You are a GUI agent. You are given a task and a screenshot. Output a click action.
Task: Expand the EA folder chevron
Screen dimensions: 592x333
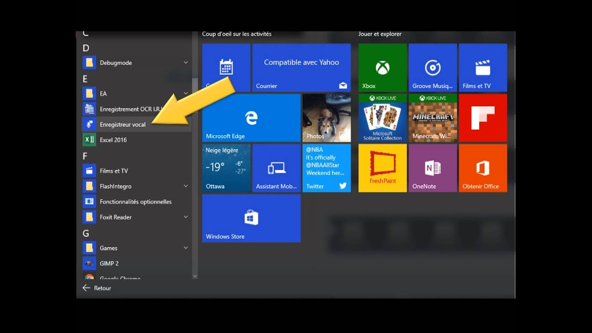point(185,93)
